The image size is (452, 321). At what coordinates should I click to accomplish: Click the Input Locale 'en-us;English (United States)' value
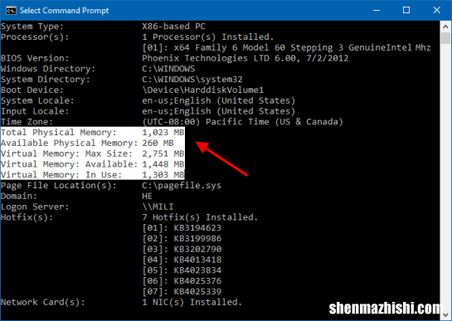click(x=219, y=111)
